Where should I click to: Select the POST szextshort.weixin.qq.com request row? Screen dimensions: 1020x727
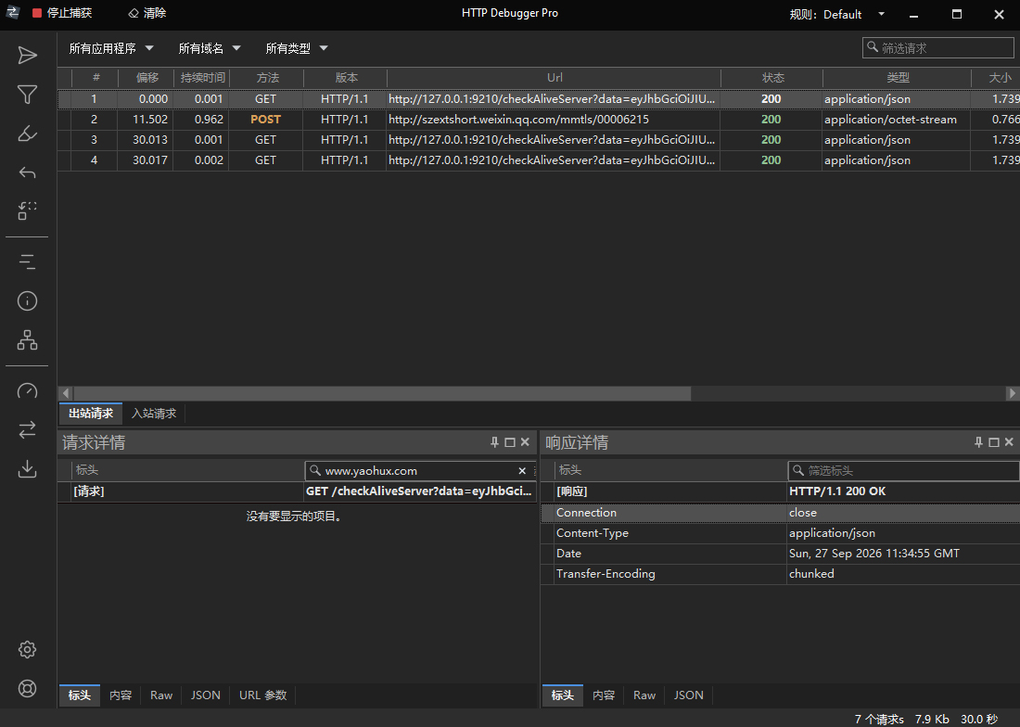click(x=539, y=120)
